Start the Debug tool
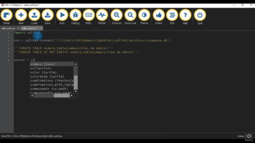Viewport: 255px width, 143px height. pos(75,17)
